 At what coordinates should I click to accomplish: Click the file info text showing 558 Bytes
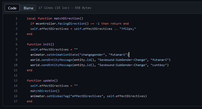pos(83,8)
